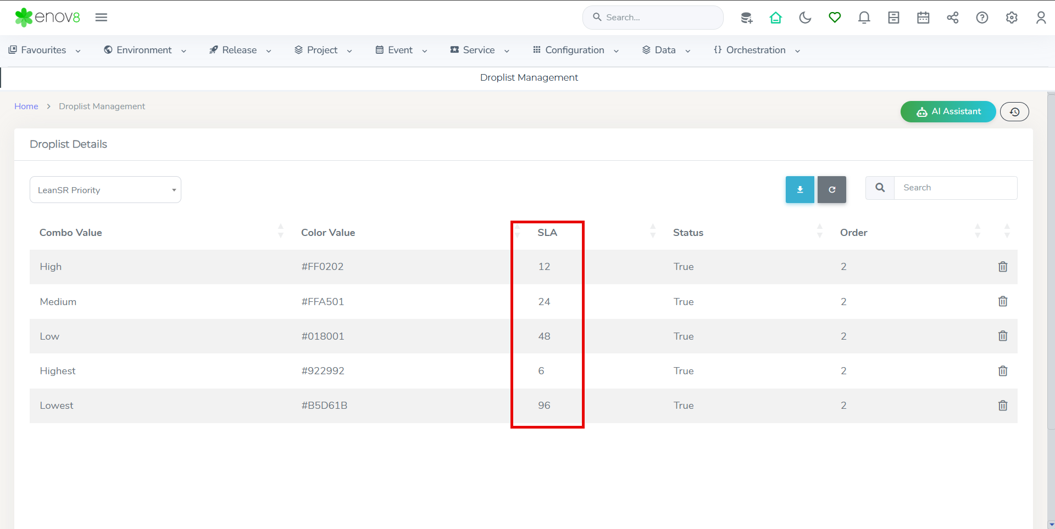Open the Release menu
Image resolution: width=1055 pixels, height=529 pixels.
point(240,50)
